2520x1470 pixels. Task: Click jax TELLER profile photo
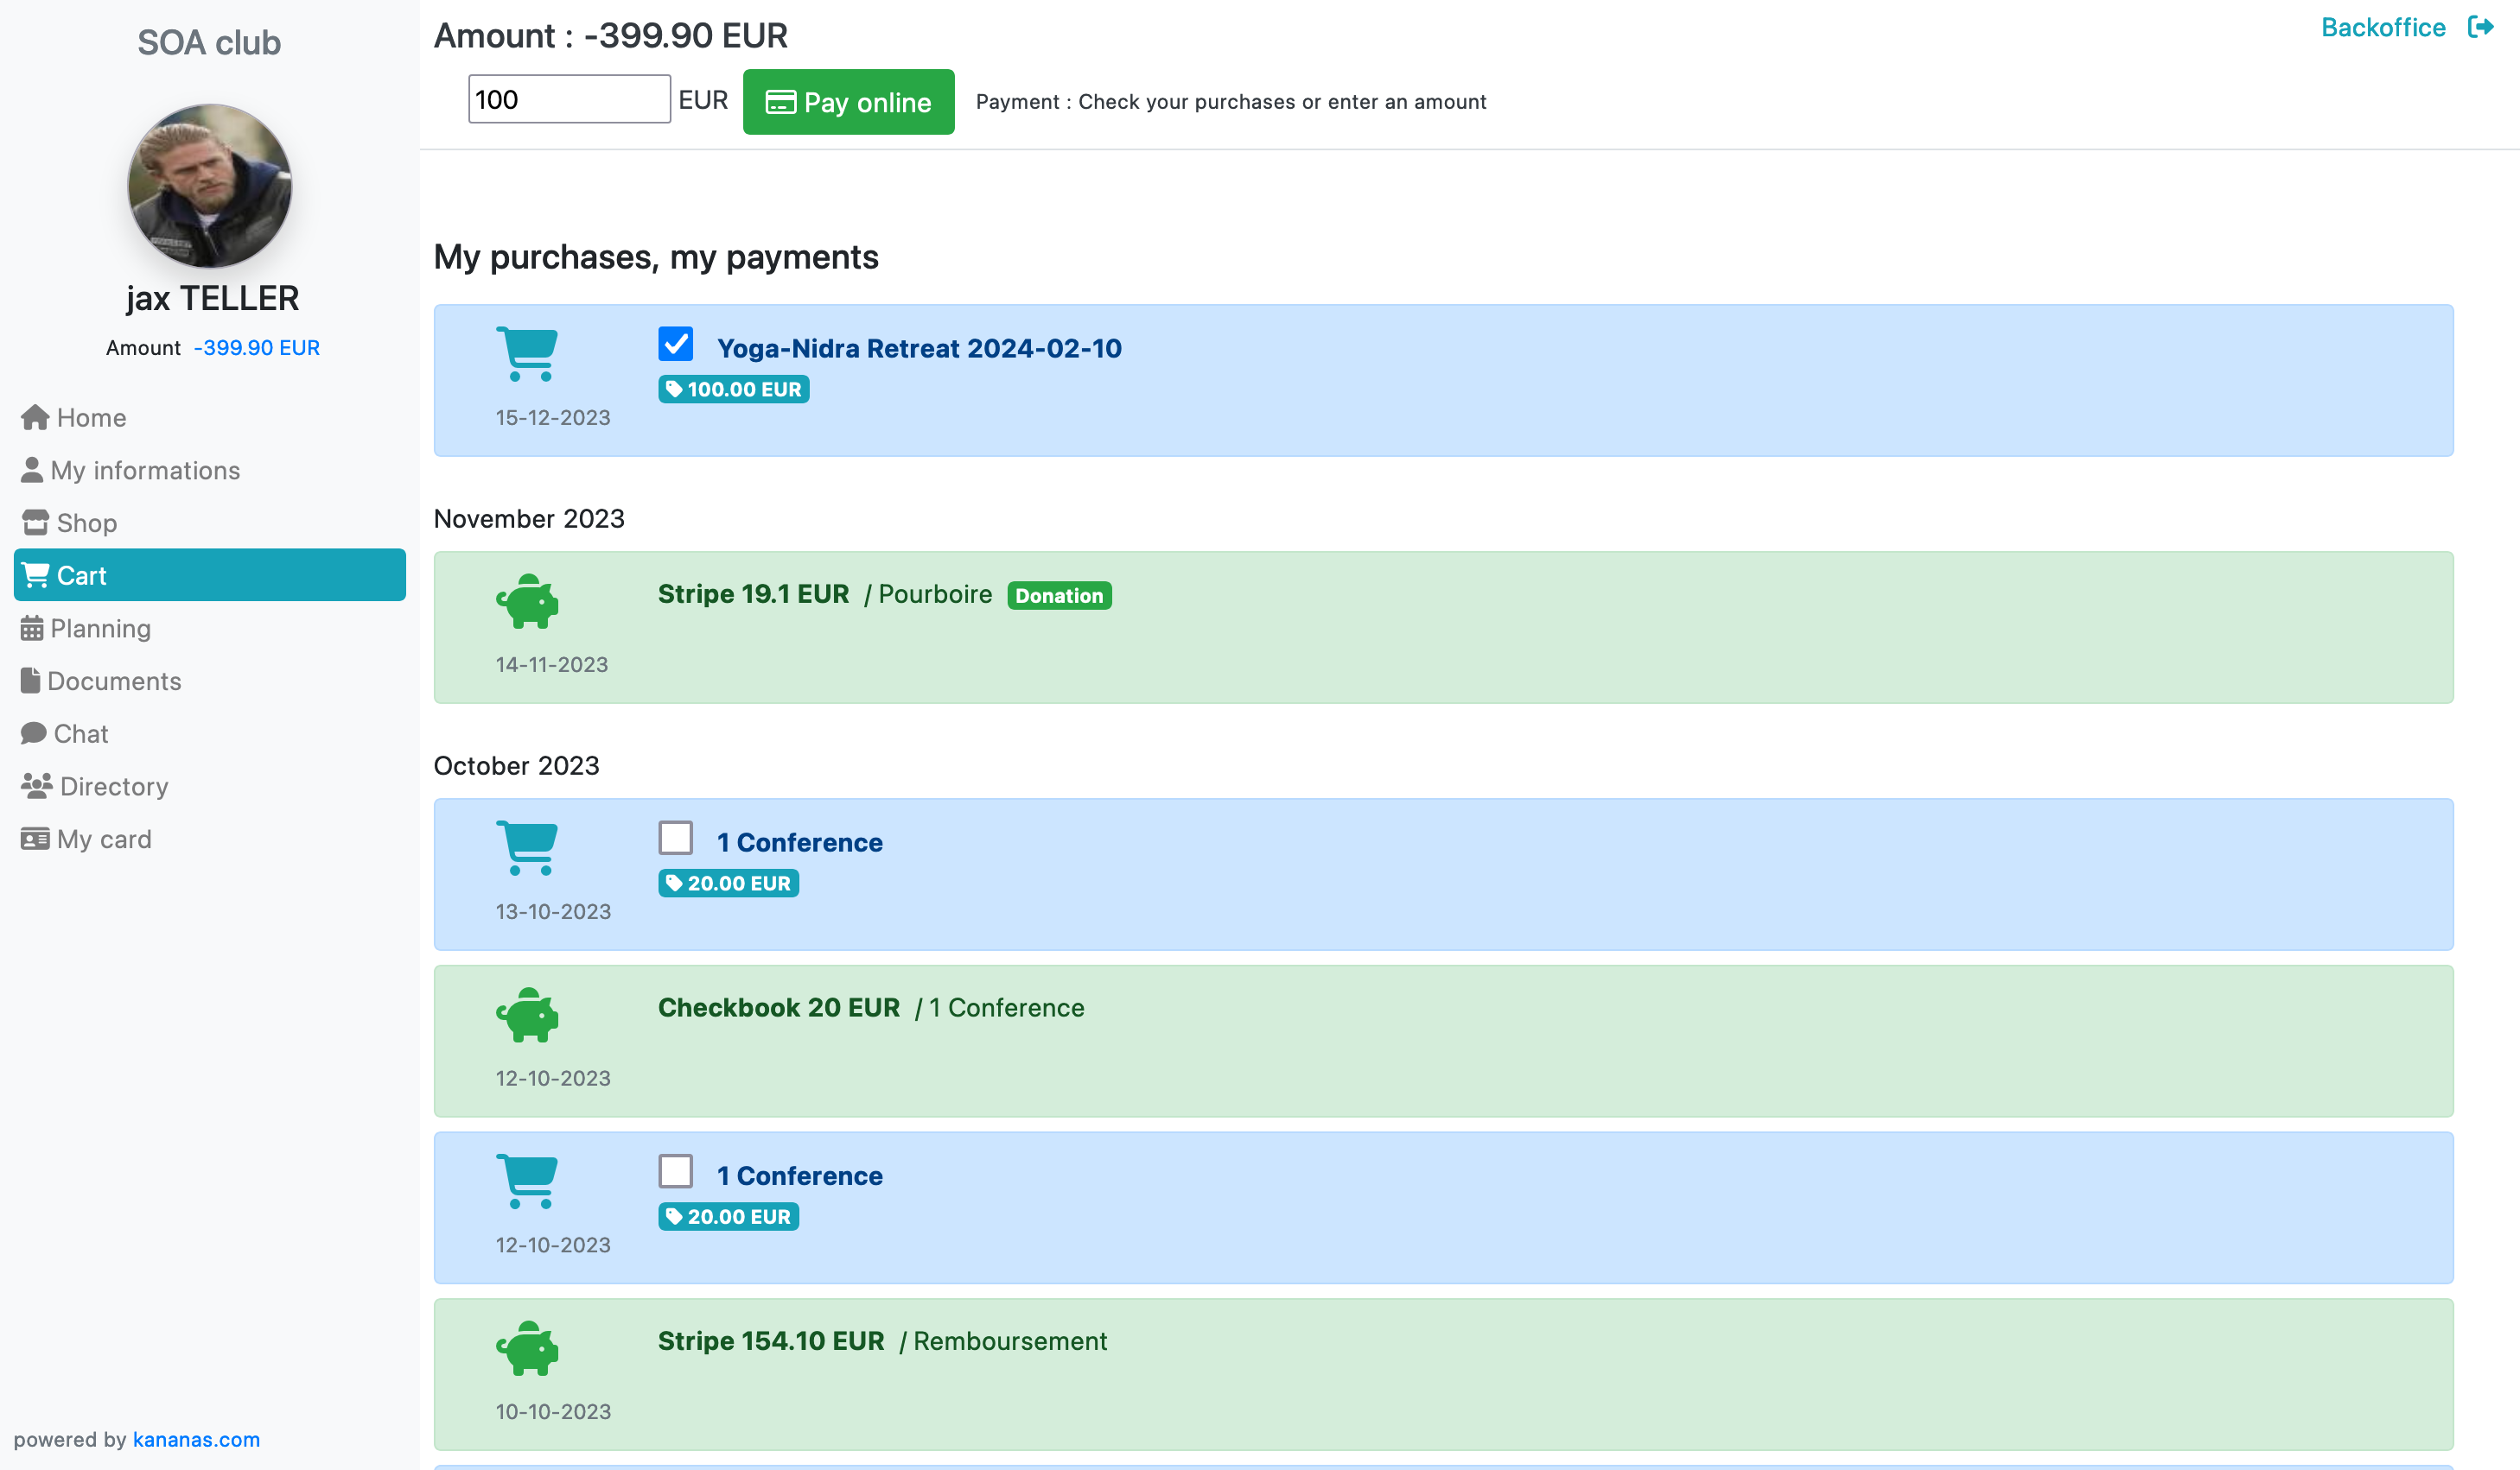tap(210, 186)
